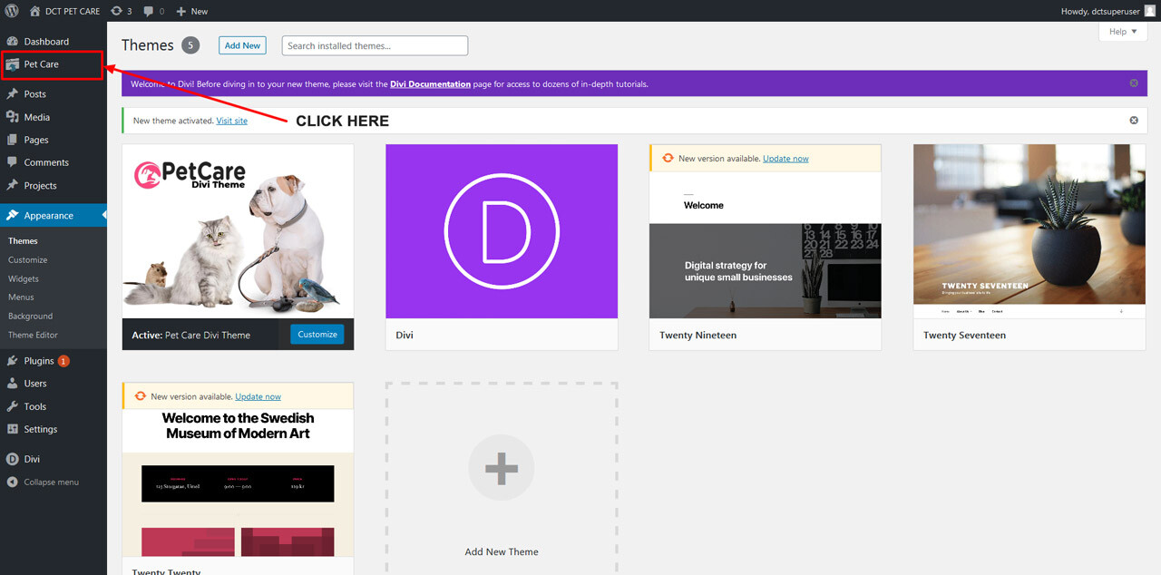Image resolution: width=1161 pixels, height=575 pixels.
Task: Click the Posts pushpin icon
Action: click(13, 94)
